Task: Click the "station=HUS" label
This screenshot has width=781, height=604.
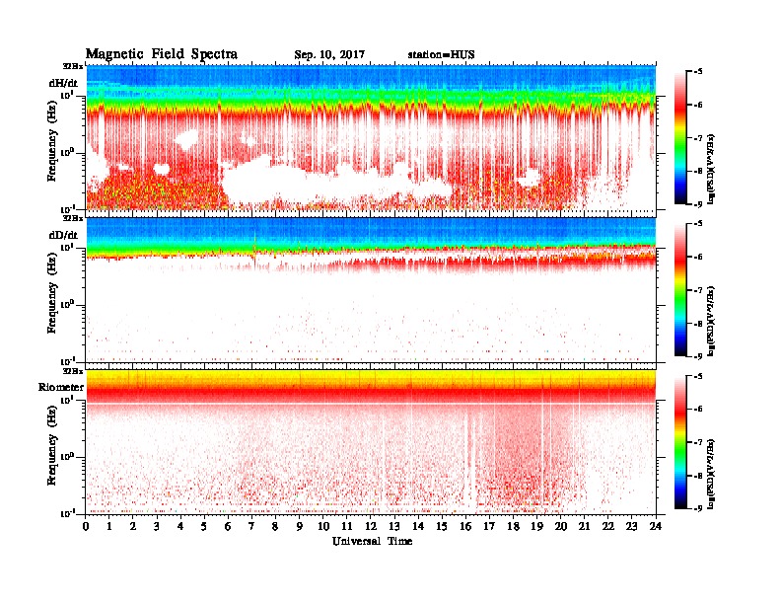Action: [x=441, y=55]
